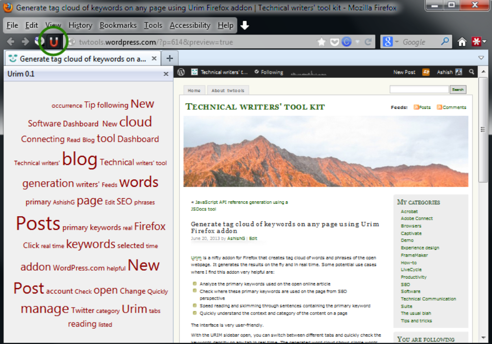Reload the page with the refresh icon

click(368, 42)
